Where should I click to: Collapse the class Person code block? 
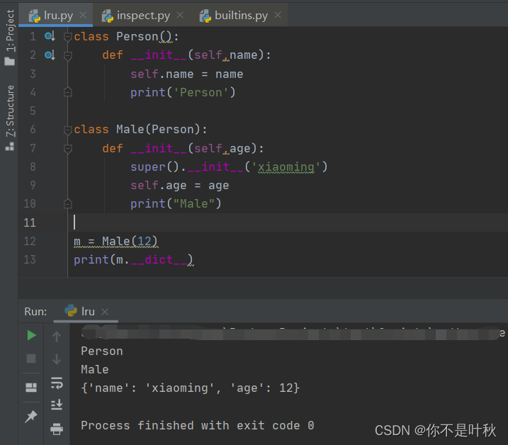click(x=68, y=37)
